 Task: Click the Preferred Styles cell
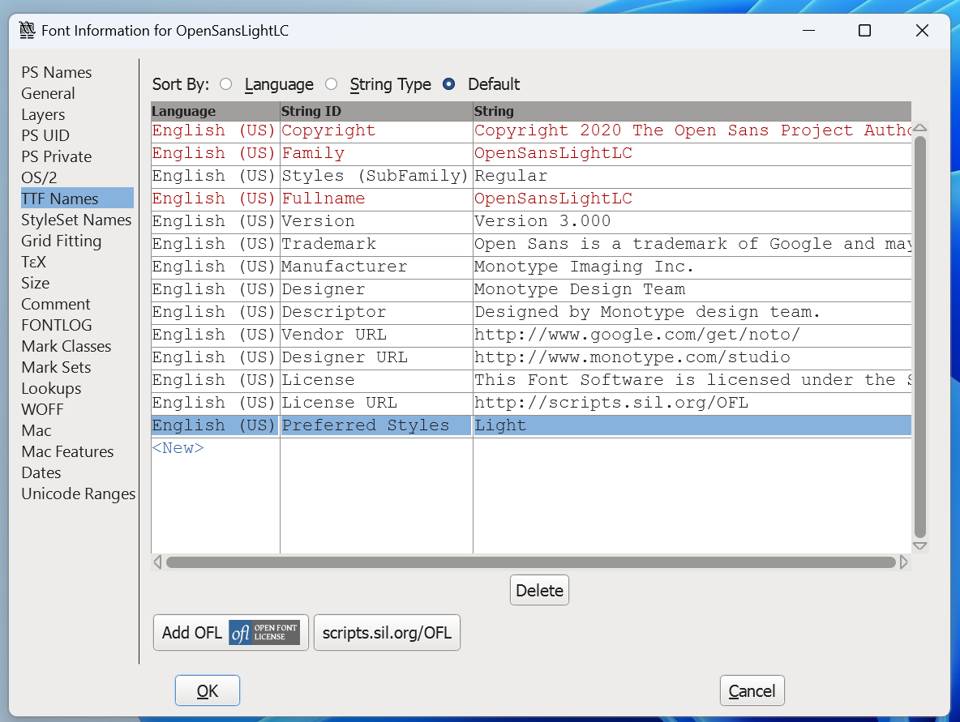pyautogui.click(x=376, y=425)
